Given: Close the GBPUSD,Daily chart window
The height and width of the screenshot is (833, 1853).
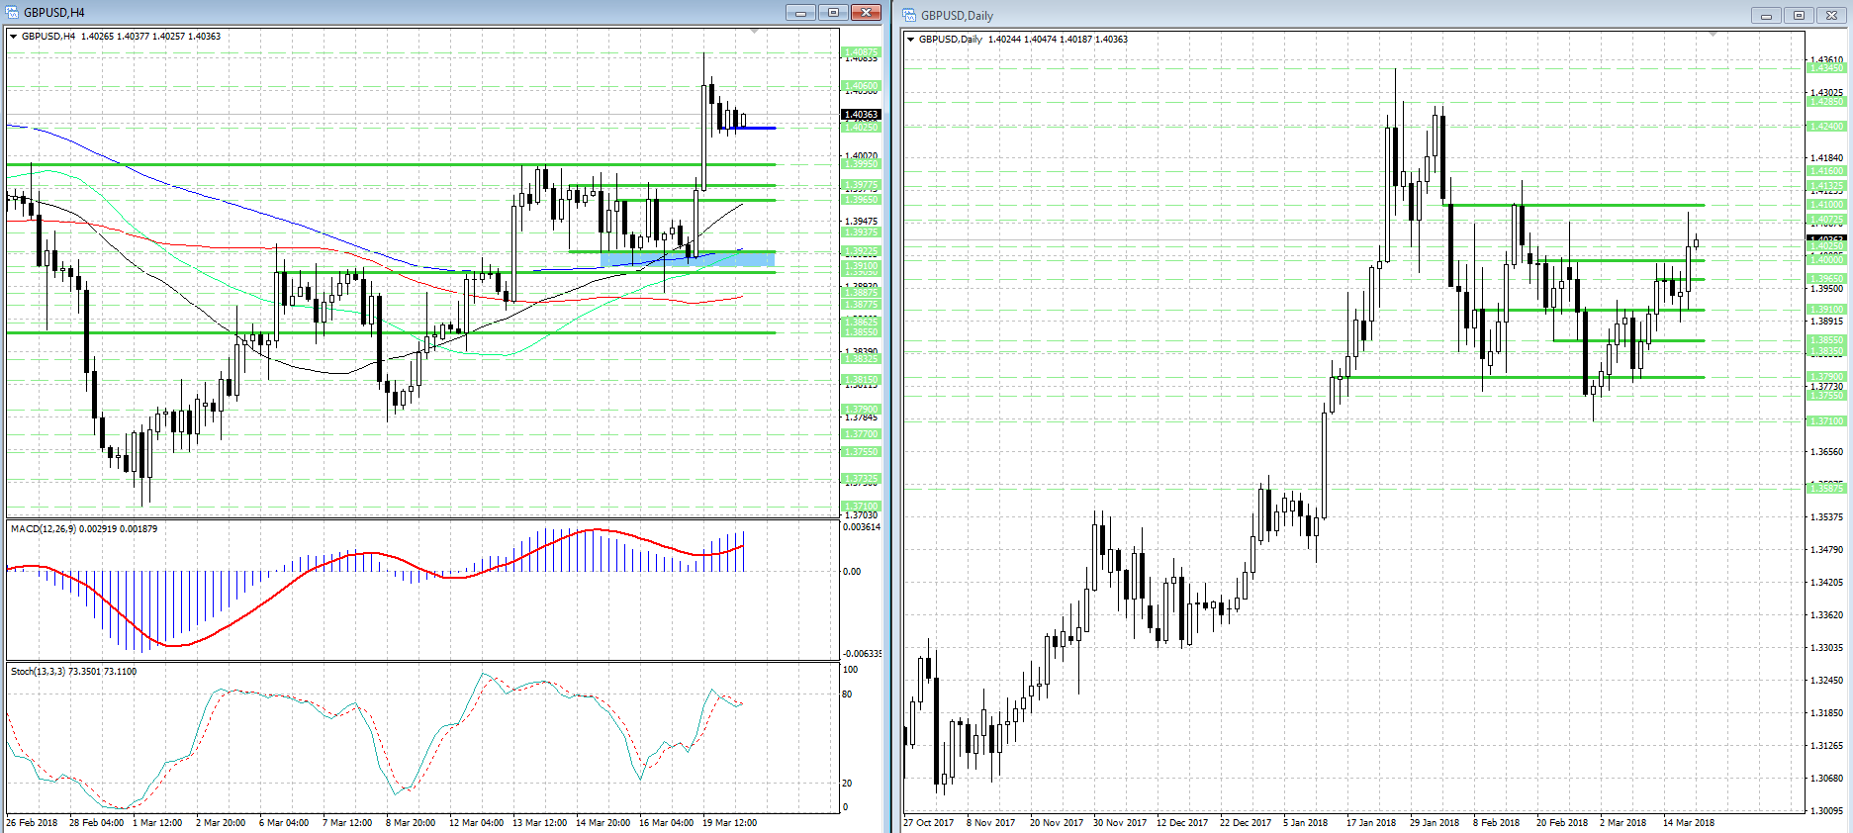Looking at the screenshot, I should [x=1831, y=16].
